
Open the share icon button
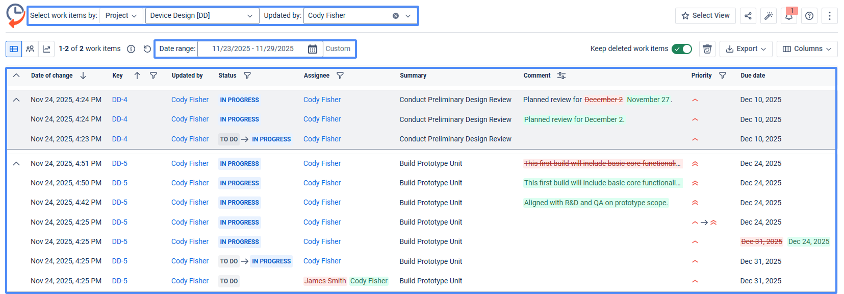[748, 16]
